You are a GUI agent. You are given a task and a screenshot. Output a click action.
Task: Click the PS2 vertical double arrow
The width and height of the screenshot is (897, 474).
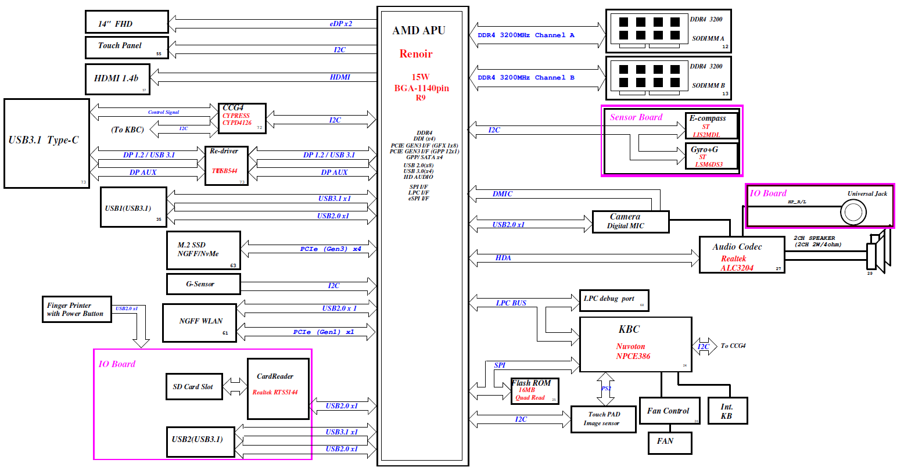tap(605, 389)
